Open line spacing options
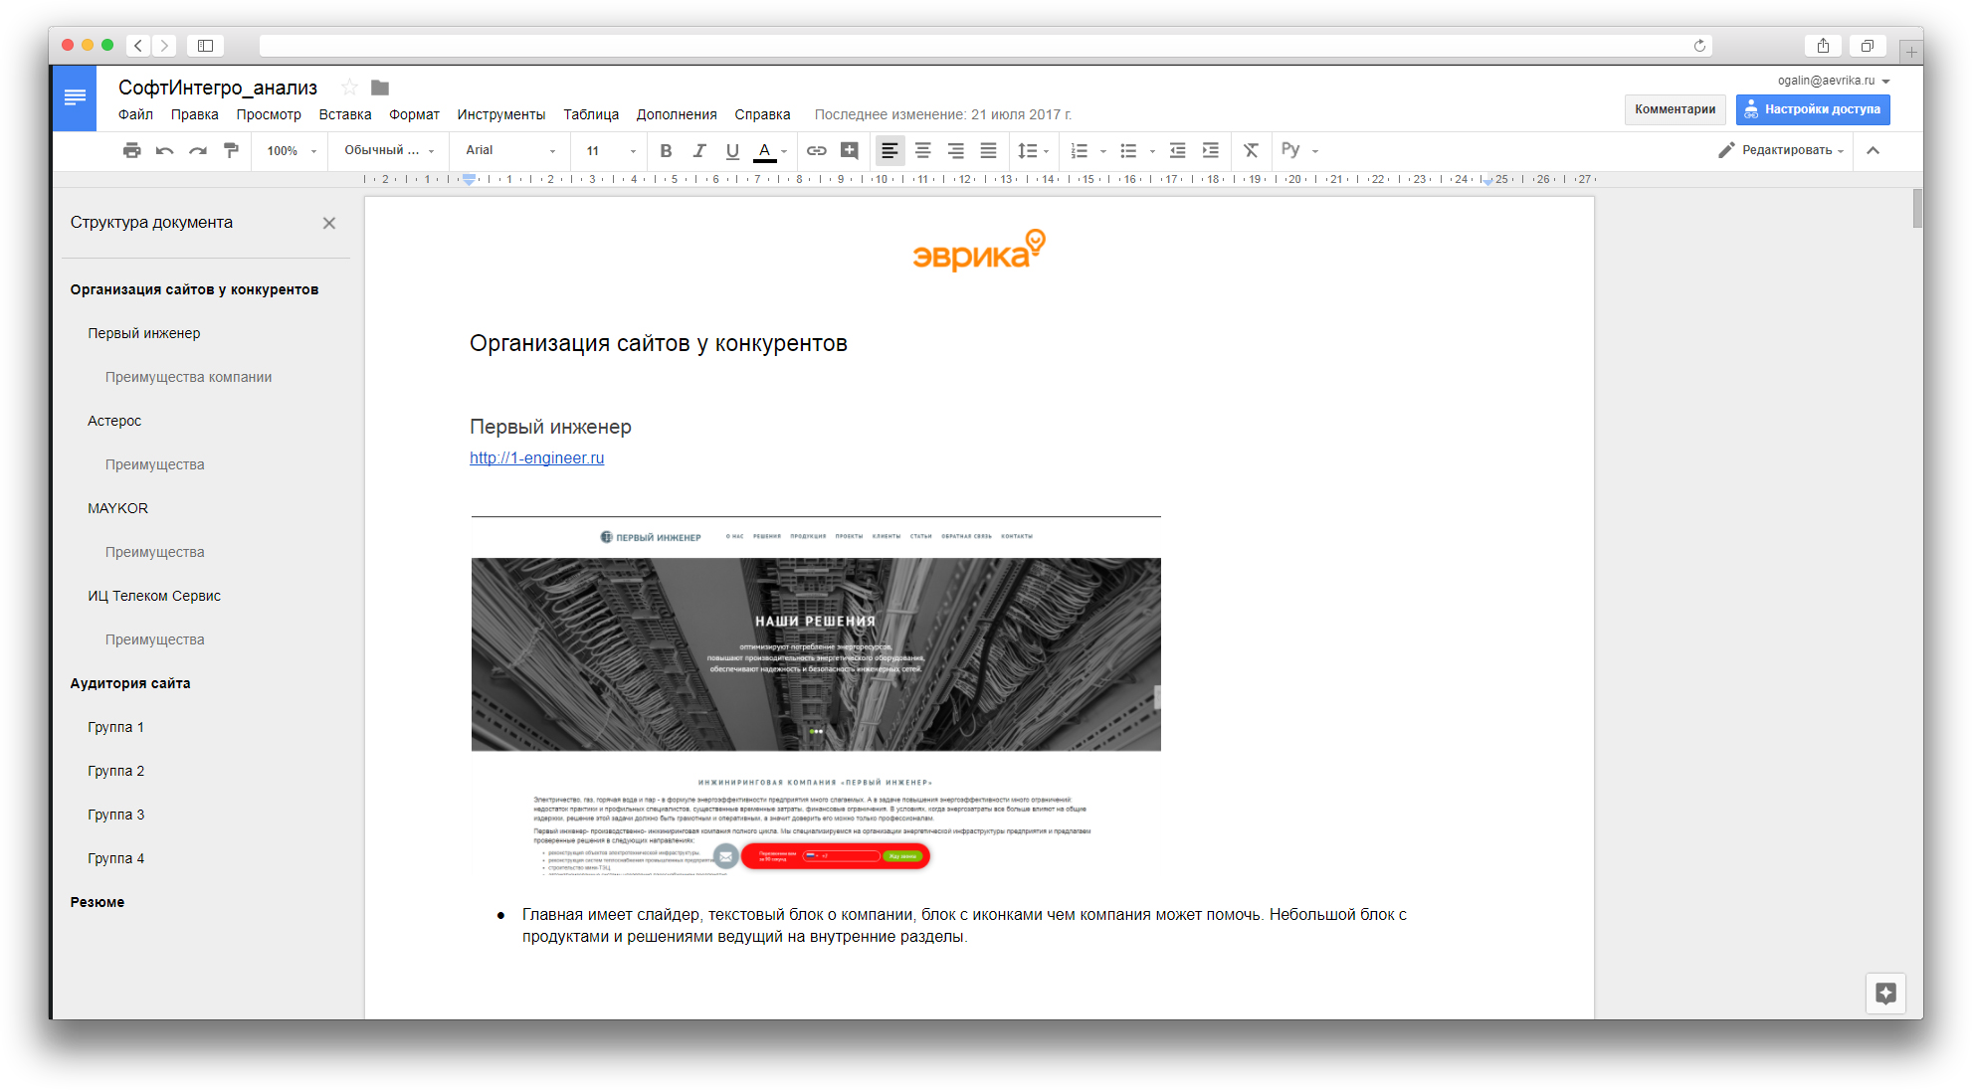 1033,150
